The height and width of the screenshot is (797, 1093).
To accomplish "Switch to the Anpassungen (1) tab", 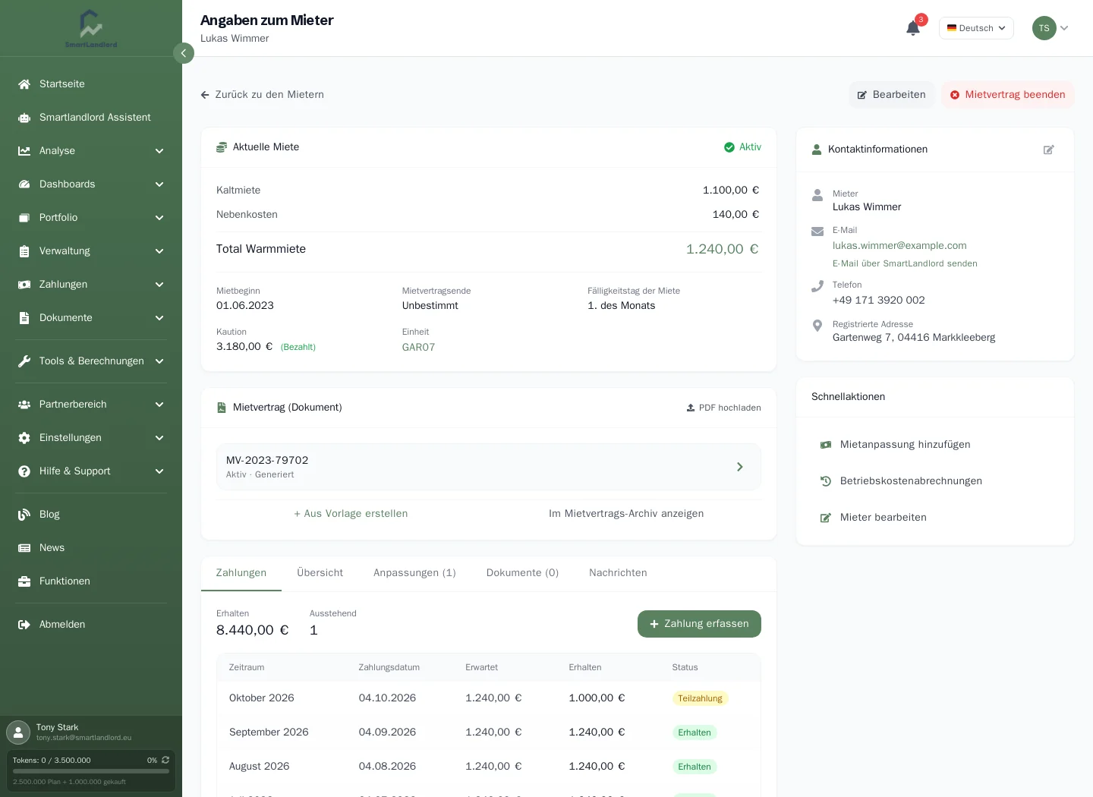I will pyautogui.click(x=414, y=573).
